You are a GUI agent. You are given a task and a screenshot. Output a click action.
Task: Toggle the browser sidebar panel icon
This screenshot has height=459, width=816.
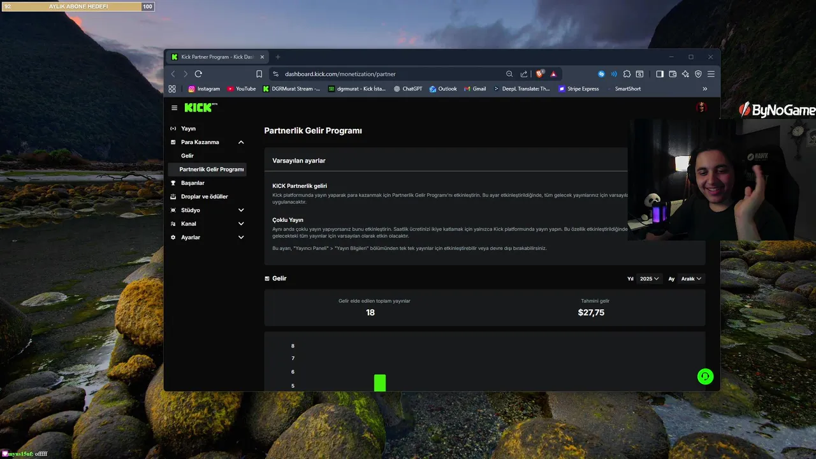point(660,74)
